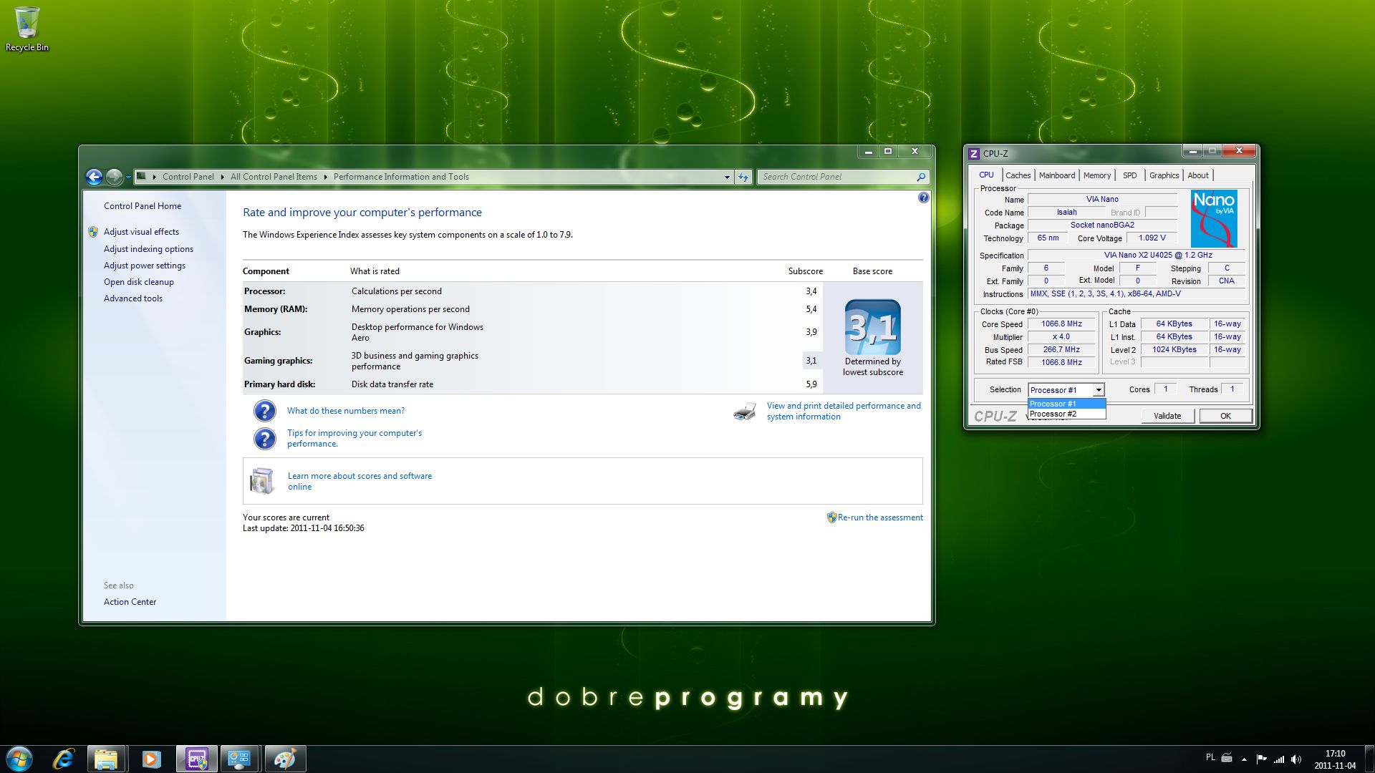The image size is (1375, 773).
Task: Click the 'VIA Nano' processor name value
Action: coord(1102,200)
